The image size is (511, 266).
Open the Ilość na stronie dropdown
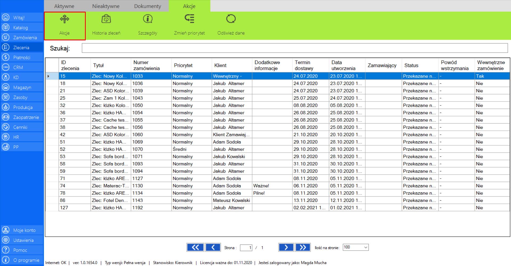(355, 247)
